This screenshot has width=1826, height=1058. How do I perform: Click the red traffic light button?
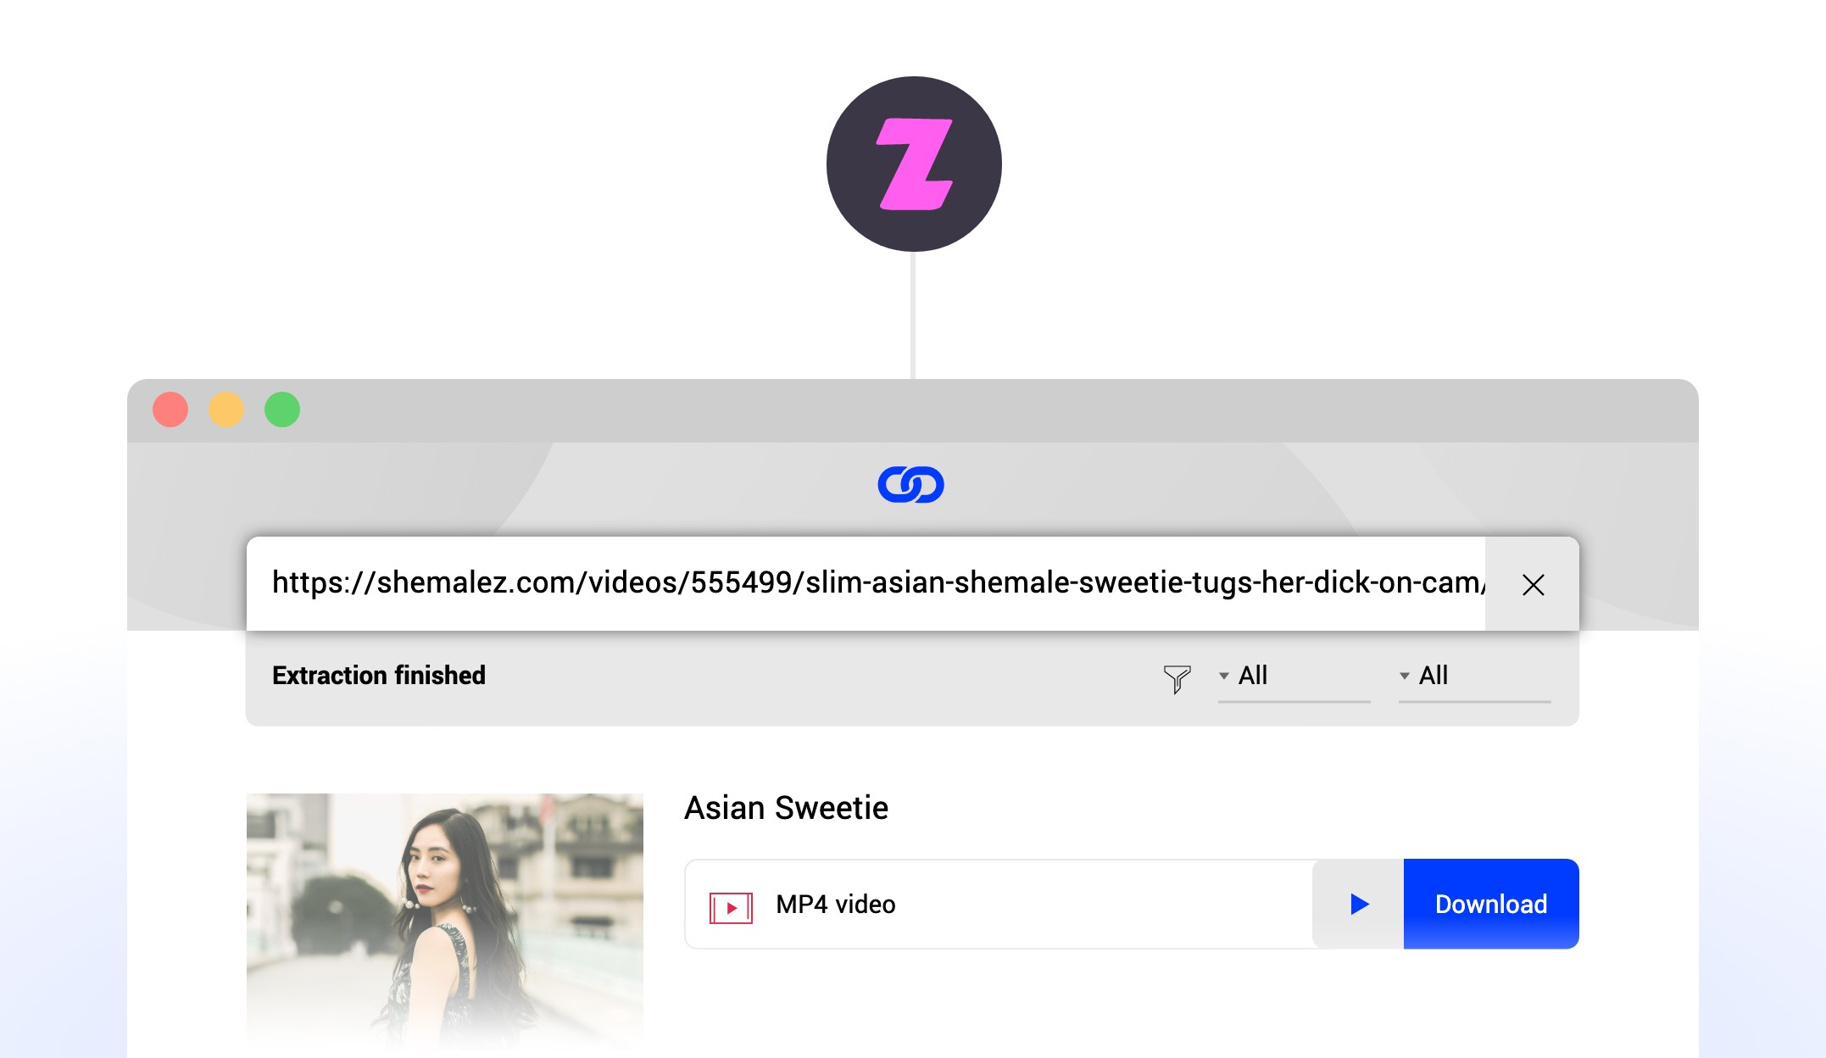tap(170, 409)
